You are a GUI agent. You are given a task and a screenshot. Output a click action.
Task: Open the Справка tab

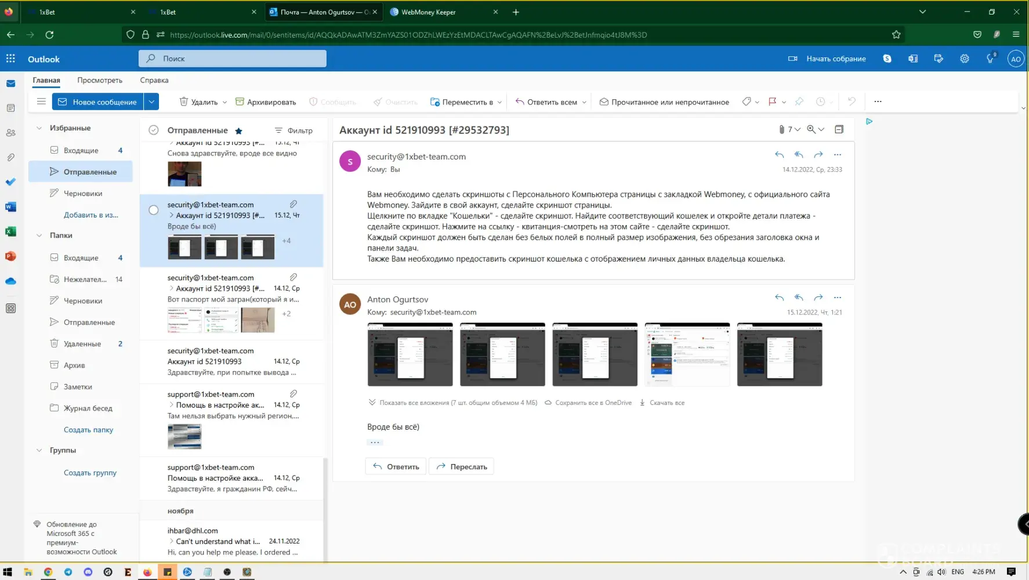tap(154, 80)
